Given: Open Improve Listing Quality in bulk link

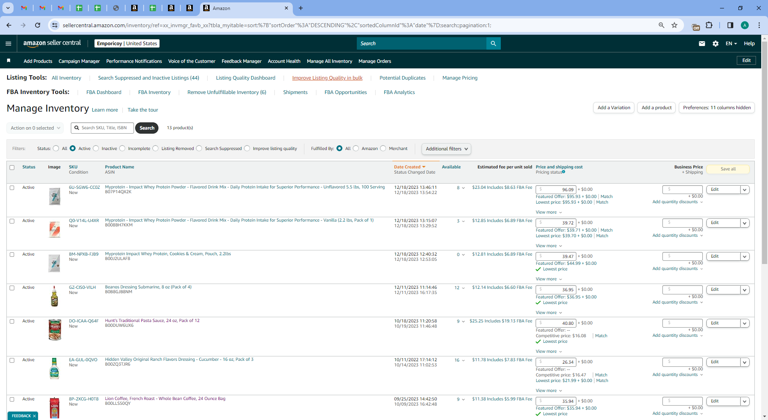Looking at the screenshot, I should pyautogui.click(x=327, y=78).
